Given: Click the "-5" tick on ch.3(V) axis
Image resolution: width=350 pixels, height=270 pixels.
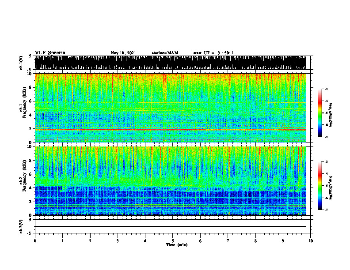Looking at the screenshot, I should [30, 233].
